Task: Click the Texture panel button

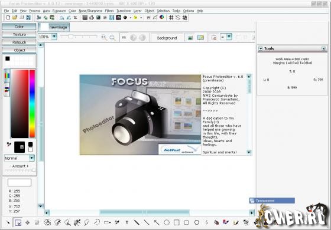Action: (x=19, y=34)
